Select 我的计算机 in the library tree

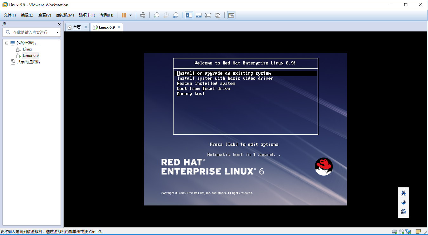click(26, 43)
